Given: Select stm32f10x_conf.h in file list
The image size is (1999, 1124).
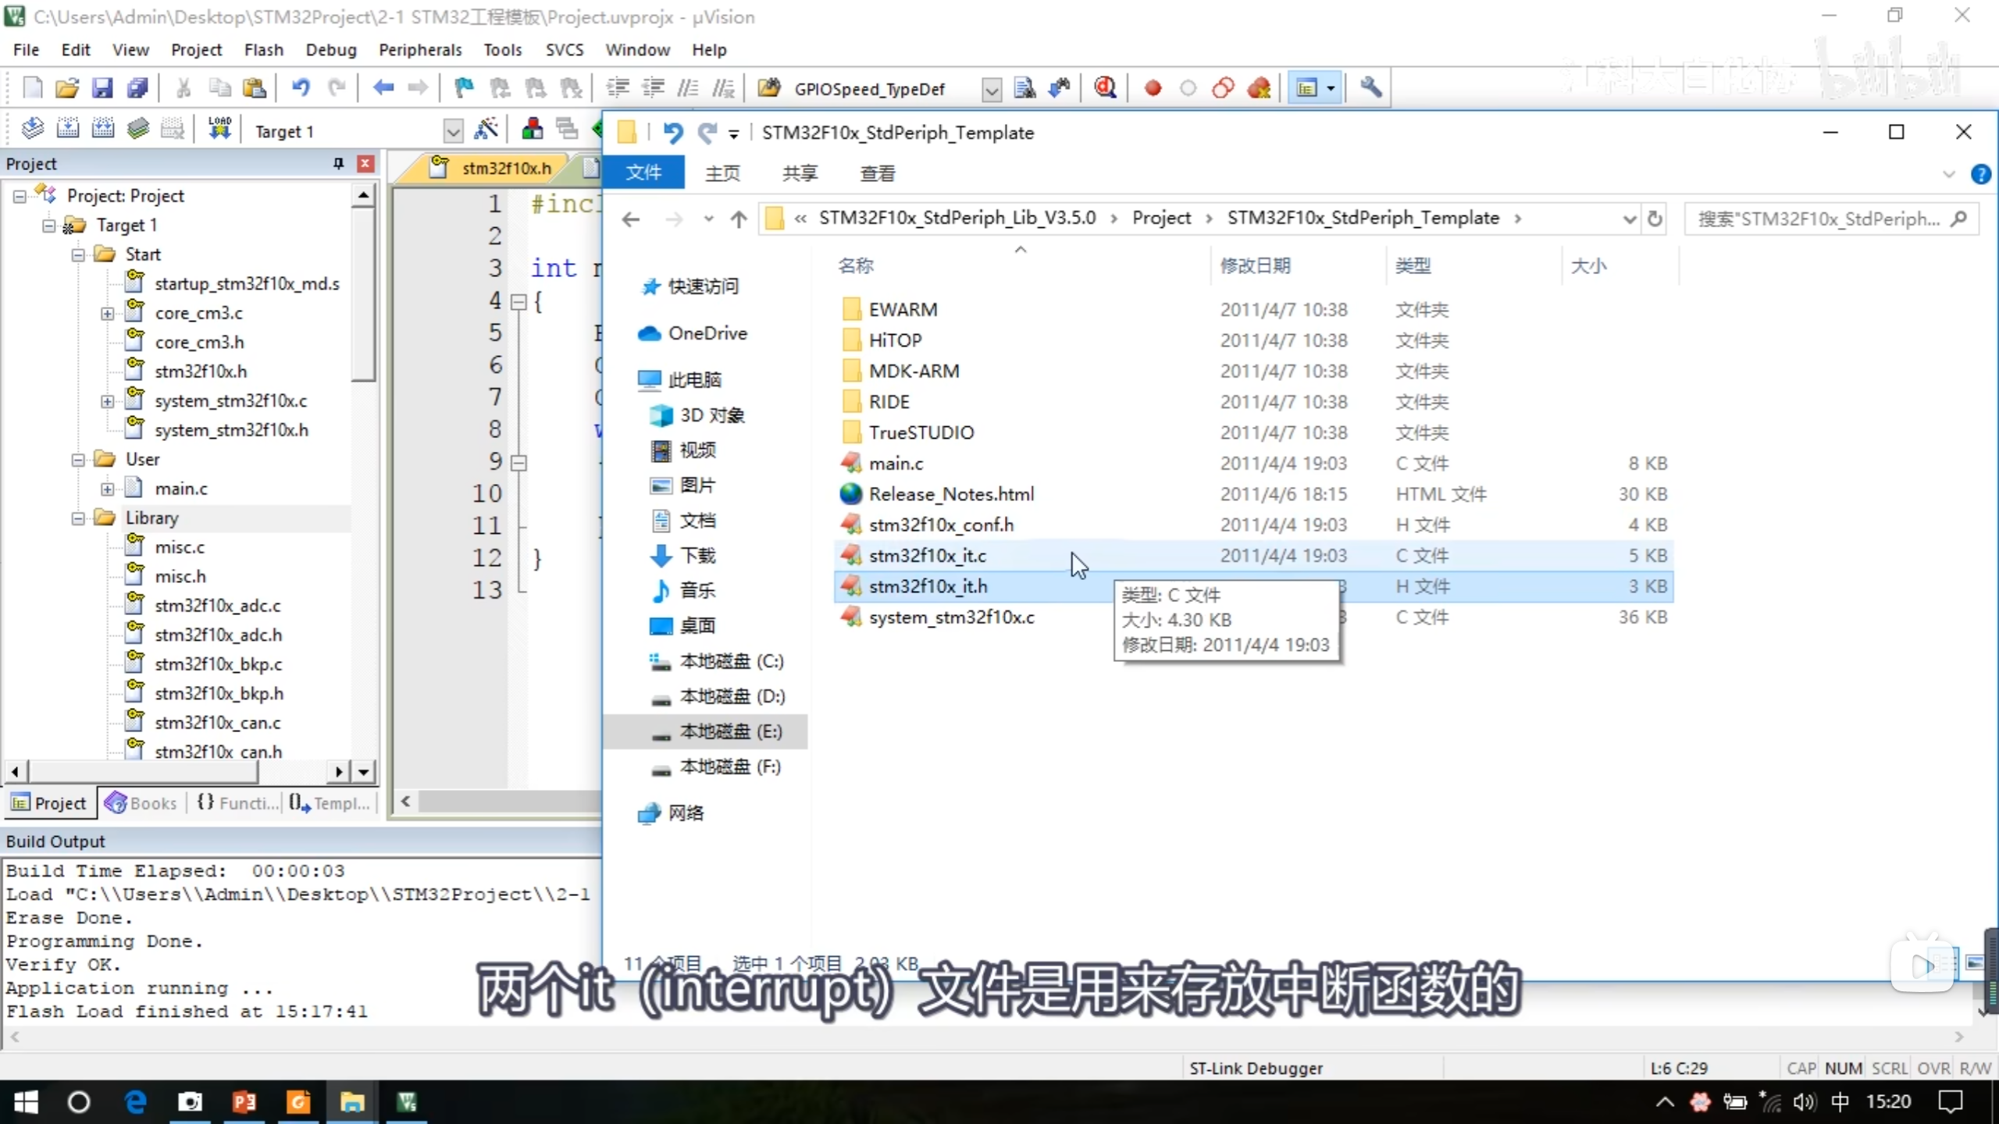Looking at the screenshot, I should click(941, 525).
